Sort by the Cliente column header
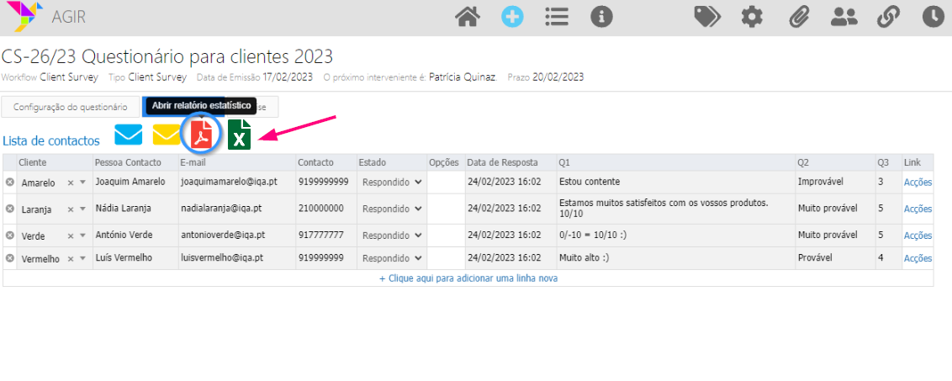The height and width of the screenshot is (381, 952). pos(55,162)
